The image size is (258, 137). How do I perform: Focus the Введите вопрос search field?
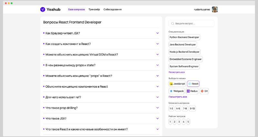[191, 24]
